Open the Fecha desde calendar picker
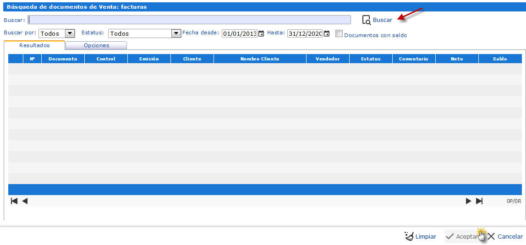 [261, 33]
